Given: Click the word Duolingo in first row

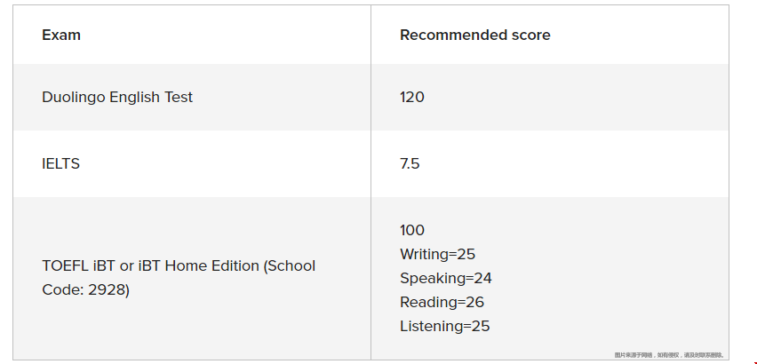Looking at the screenshot, I should click(x=74, y=98).
